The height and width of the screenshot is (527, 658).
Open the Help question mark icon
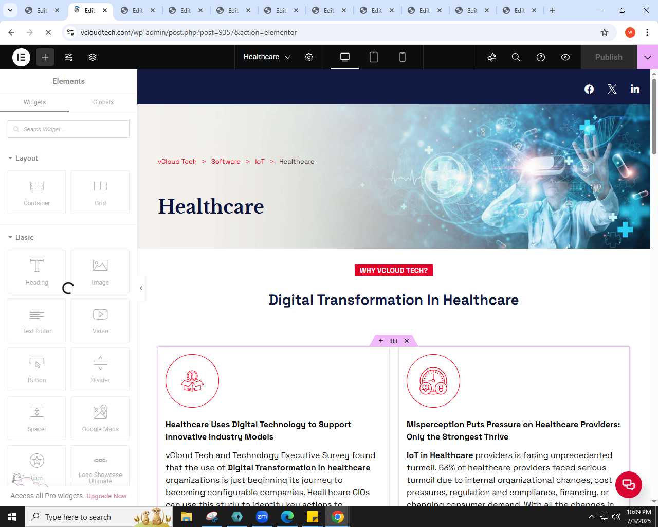click(x=541, y=57)
